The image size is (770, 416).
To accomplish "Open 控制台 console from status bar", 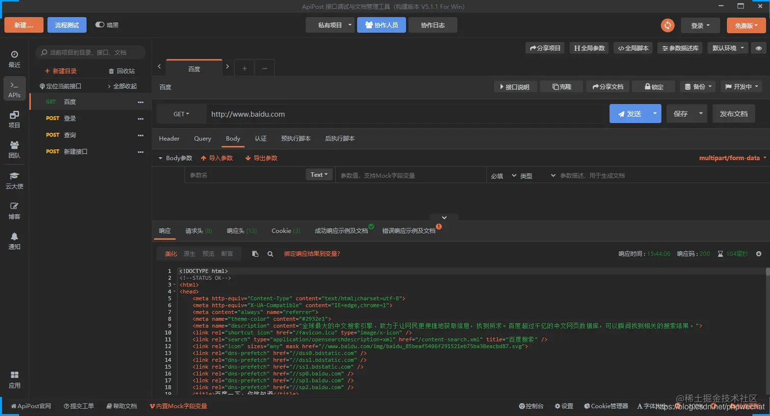I will point(531,406).
